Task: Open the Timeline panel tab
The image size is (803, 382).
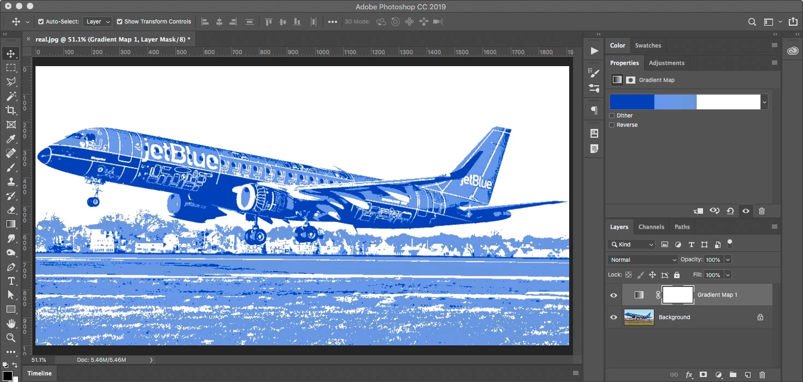Action: [x=40, y=373]
